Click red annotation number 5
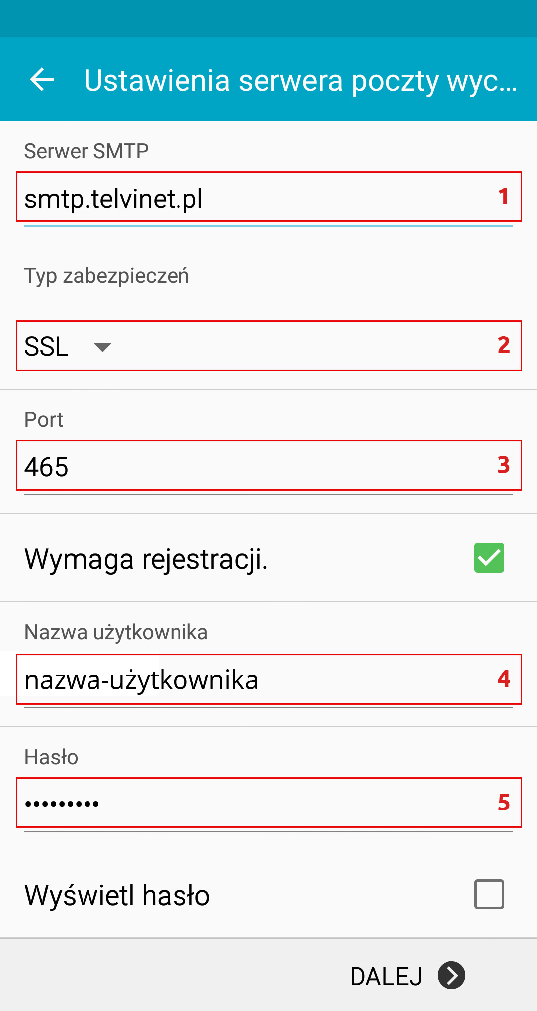 coord(504,802)
